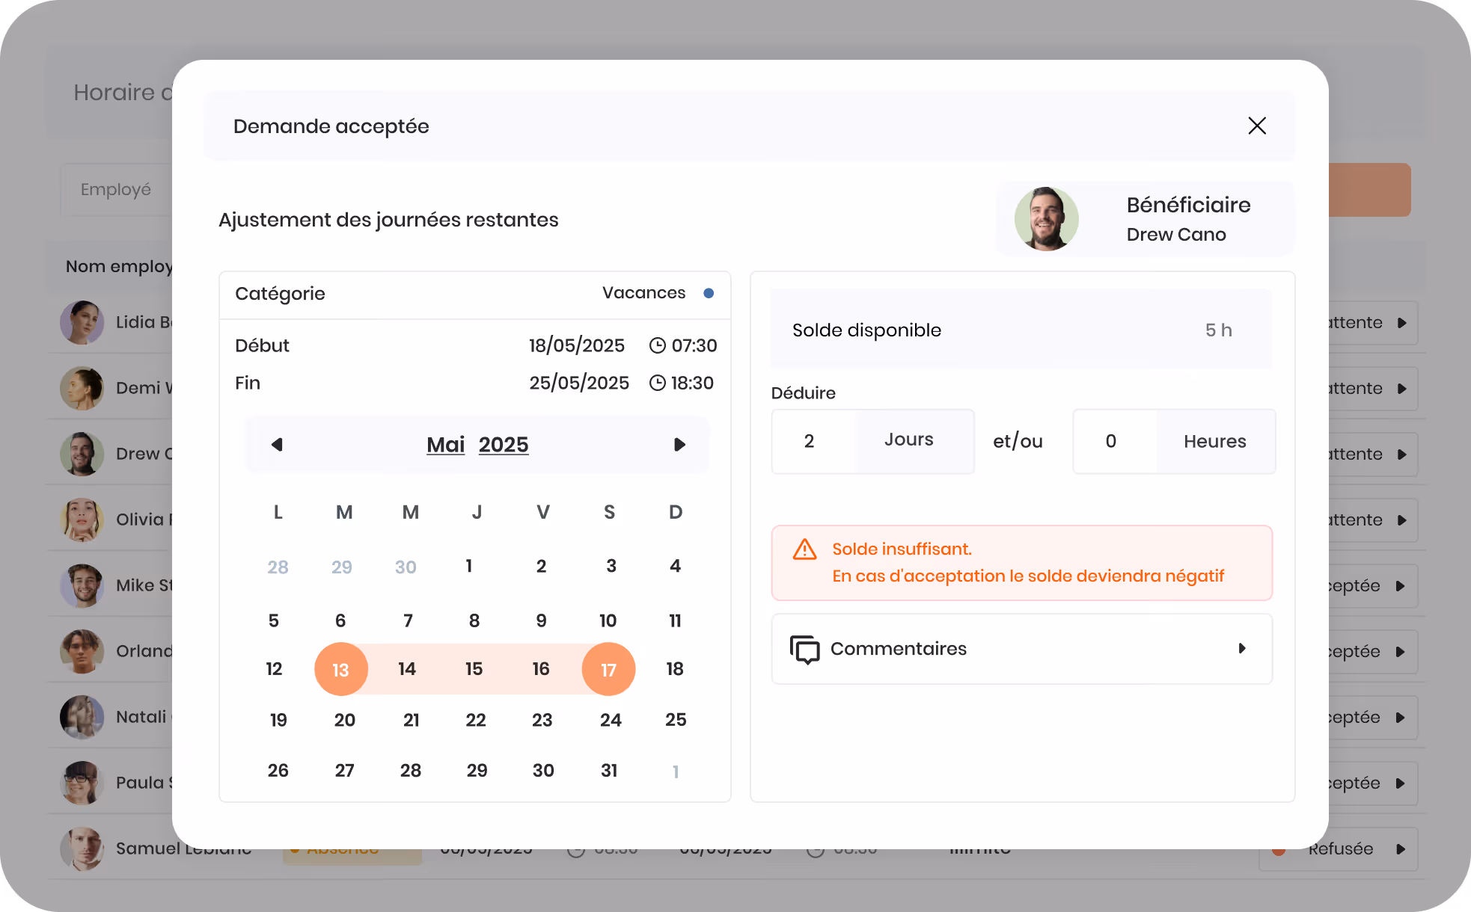Select day 13 in the calendar
Screen dimensions: 1471x912
pyautogui.click(x=341, y=669)
